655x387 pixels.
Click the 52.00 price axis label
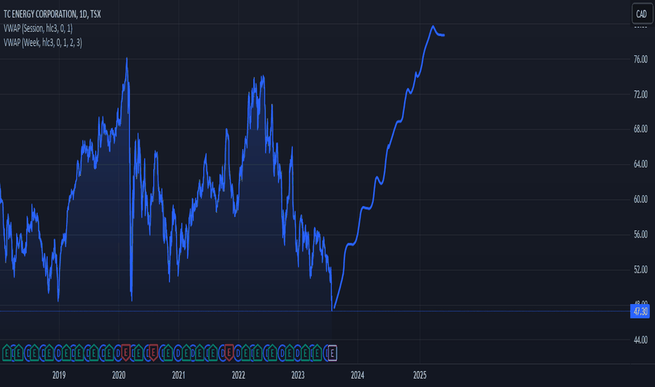pos(640,270)
